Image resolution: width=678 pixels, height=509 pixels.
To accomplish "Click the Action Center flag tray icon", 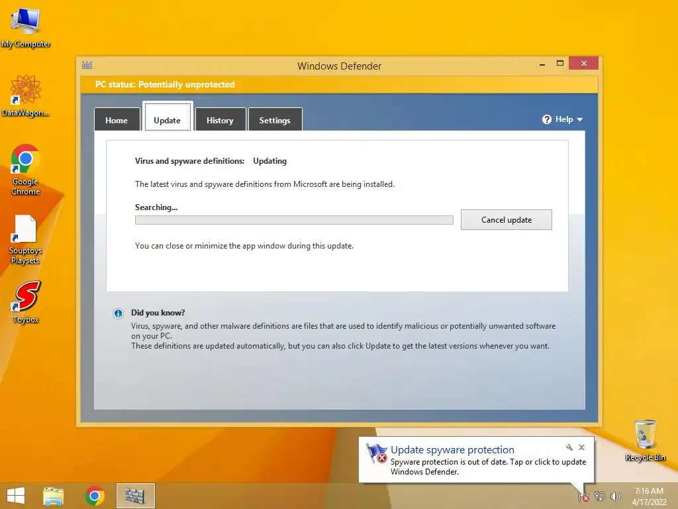I will (x=584, y=496).
